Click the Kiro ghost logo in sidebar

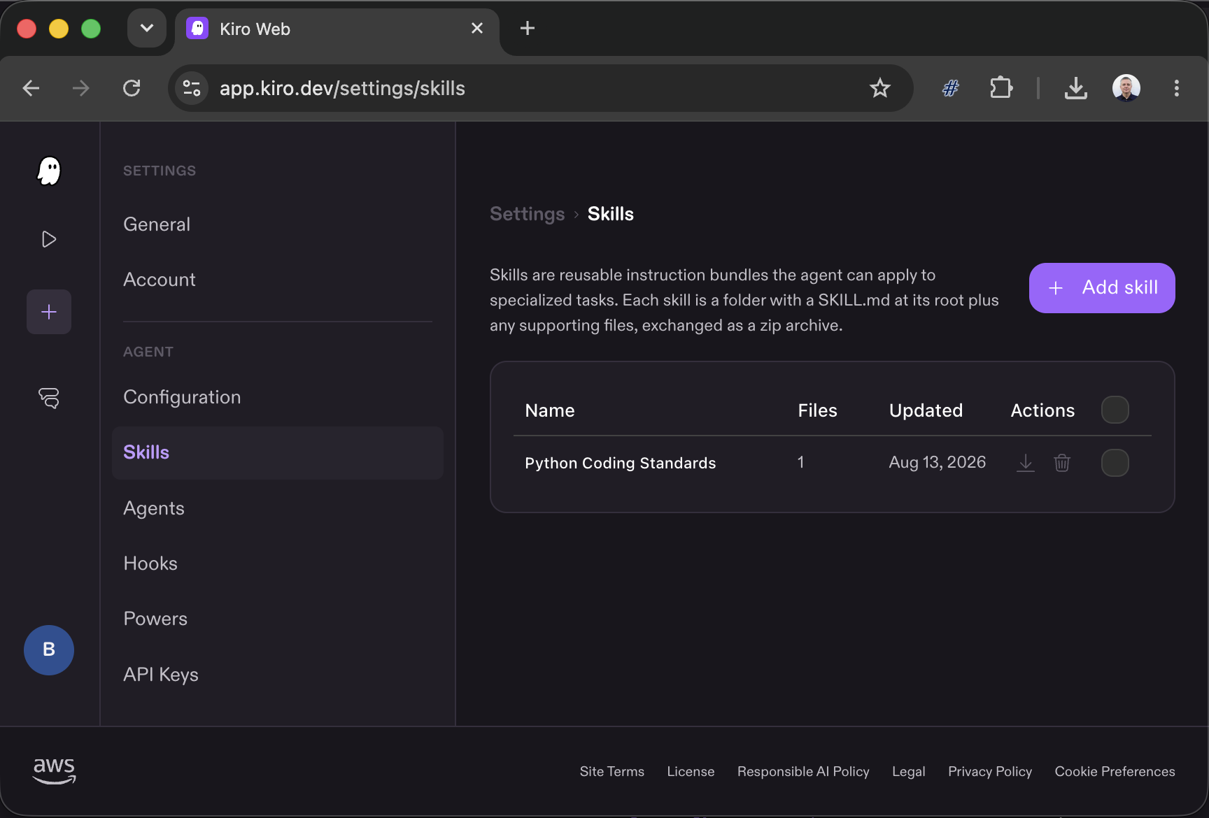tap(49, 171)
